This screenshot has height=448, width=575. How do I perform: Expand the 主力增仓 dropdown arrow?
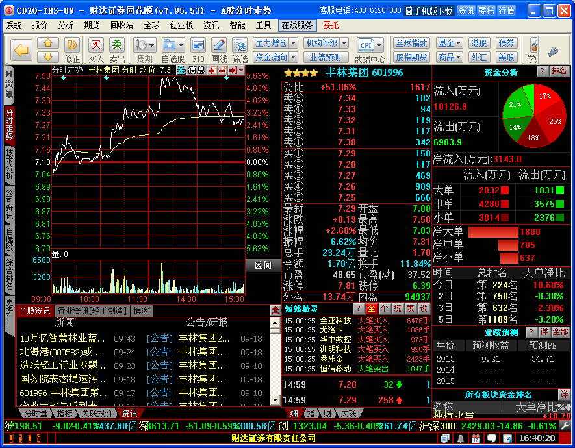pos(294,44)
